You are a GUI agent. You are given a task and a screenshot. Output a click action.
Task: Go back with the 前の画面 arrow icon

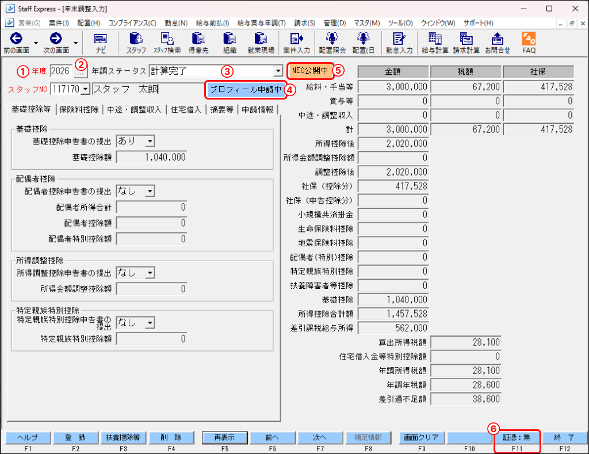tap(16, 39)
